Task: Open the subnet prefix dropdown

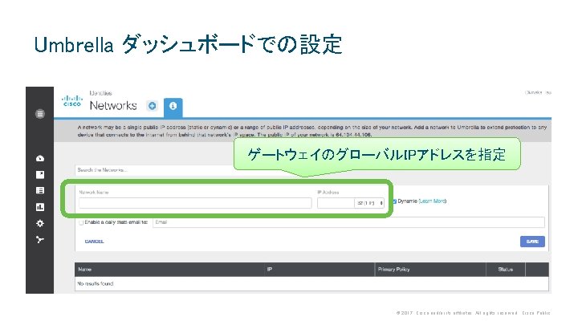Action: (369, 203)
